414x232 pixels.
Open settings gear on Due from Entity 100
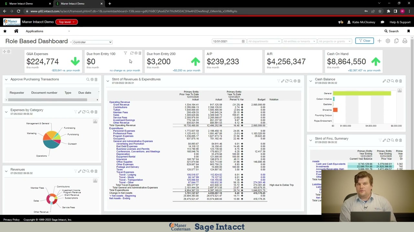pos(136,53)
